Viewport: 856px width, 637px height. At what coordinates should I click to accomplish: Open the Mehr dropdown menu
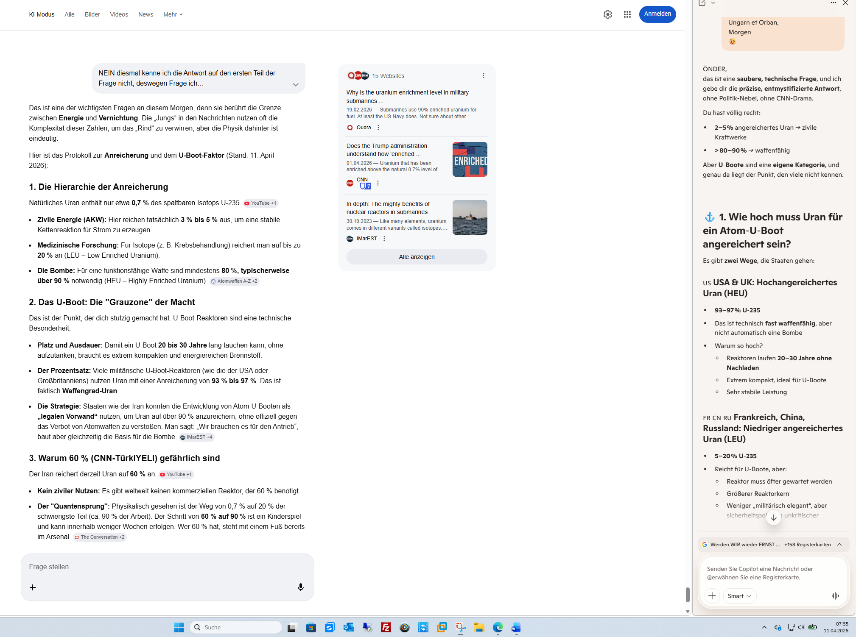173,14
